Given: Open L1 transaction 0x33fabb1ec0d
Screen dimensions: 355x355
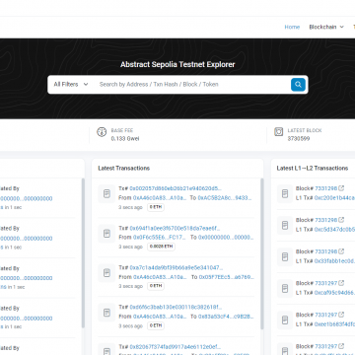Looking at the screenshot, I should tap(334, 261).
